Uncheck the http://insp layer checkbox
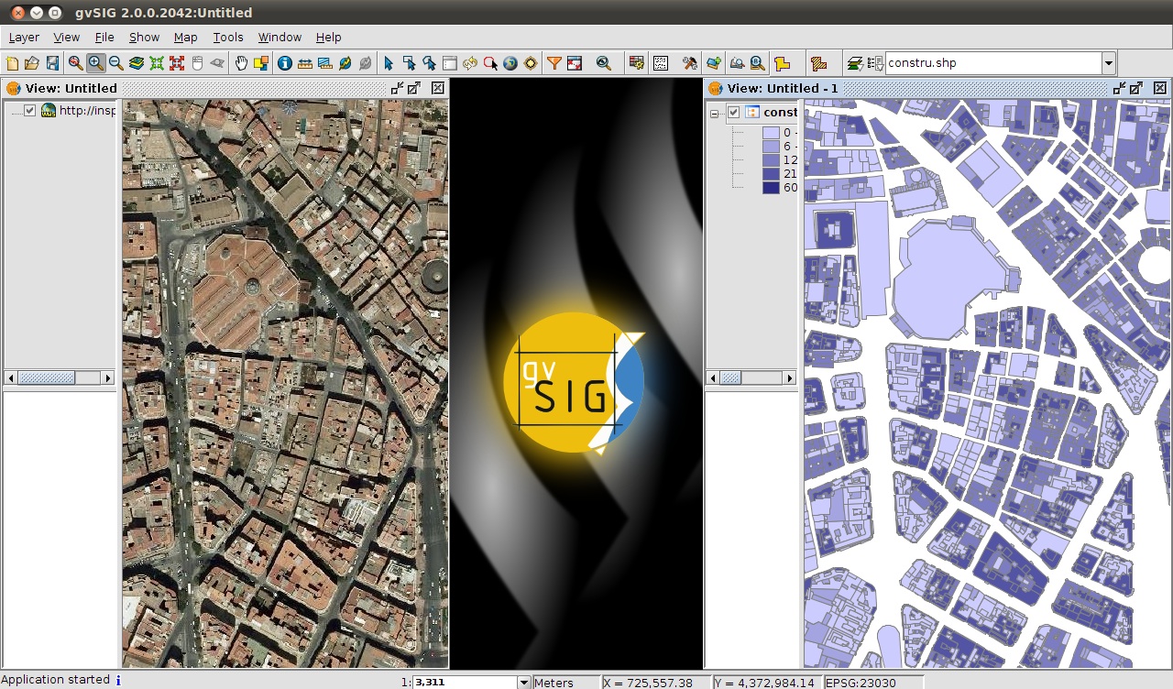This screenshot has height=689, width=1173. (x=30, y=110)
